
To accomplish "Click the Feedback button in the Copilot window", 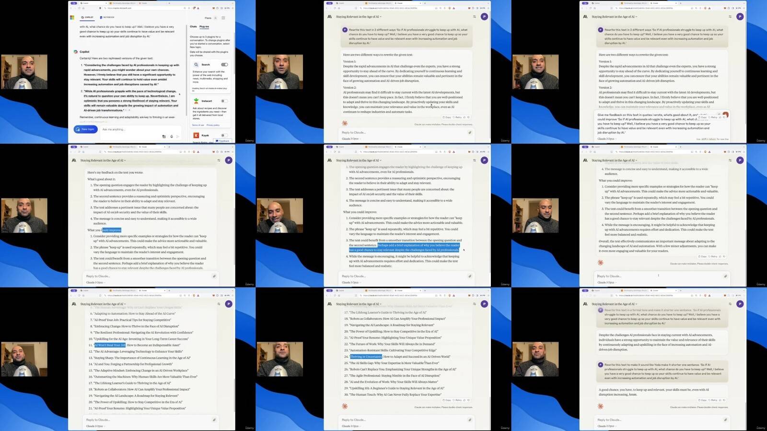I will coord(223,141).
